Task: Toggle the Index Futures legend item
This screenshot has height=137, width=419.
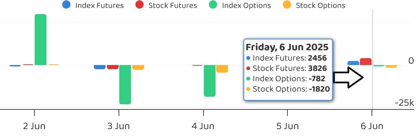Action: point(92,6)
